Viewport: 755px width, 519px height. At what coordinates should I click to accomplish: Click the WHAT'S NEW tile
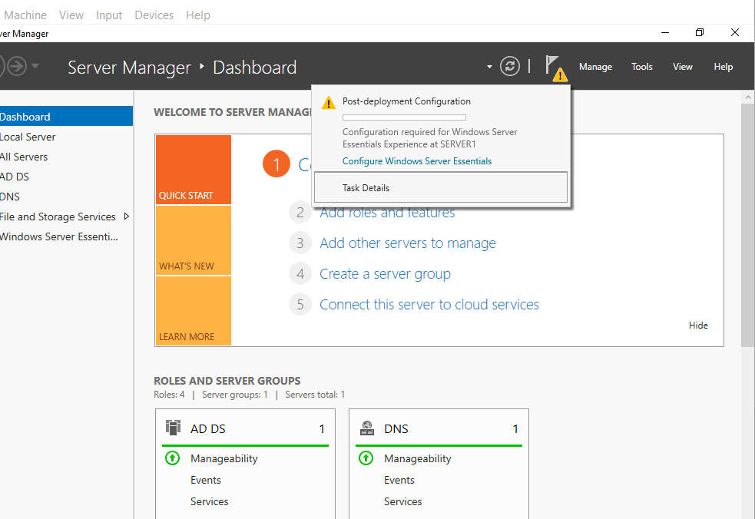(x=193, y=240)
